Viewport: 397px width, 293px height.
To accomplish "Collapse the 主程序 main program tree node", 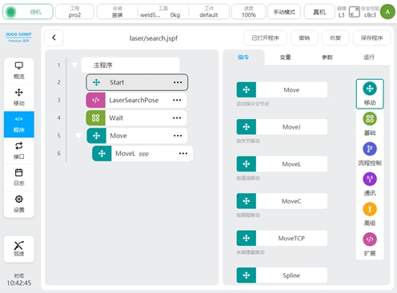I will (x=74, y=65).
